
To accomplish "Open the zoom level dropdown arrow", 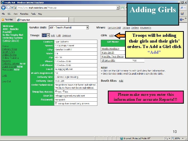I will (x=183, y=138).
